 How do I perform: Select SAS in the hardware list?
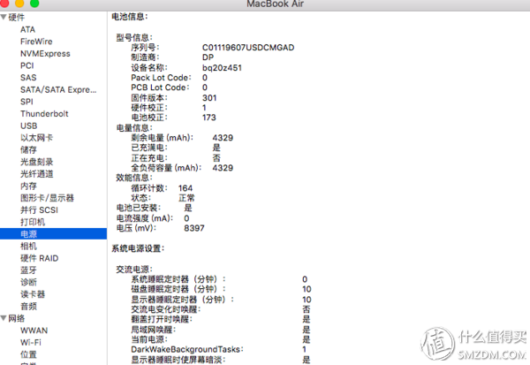[x=28, y=78]
